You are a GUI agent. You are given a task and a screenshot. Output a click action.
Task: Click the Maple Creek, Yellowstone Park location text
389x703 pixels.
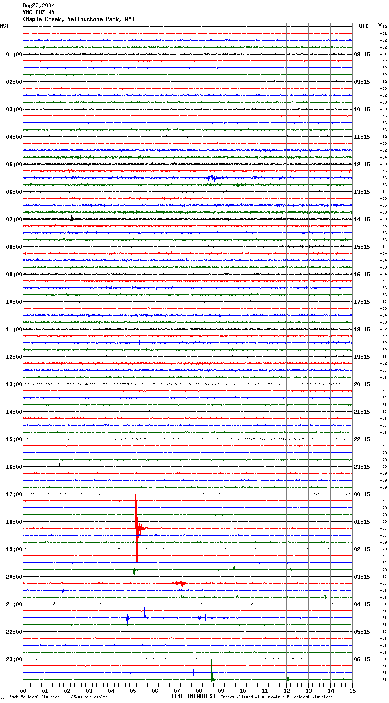79,19
